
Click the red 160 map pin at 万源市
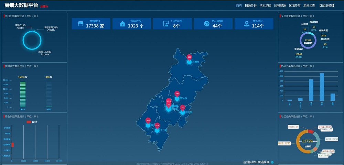[189, 57]
